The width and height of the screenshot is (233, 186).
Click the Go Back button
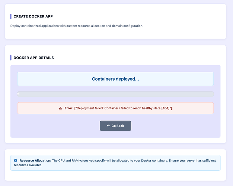tap(115, 126)
